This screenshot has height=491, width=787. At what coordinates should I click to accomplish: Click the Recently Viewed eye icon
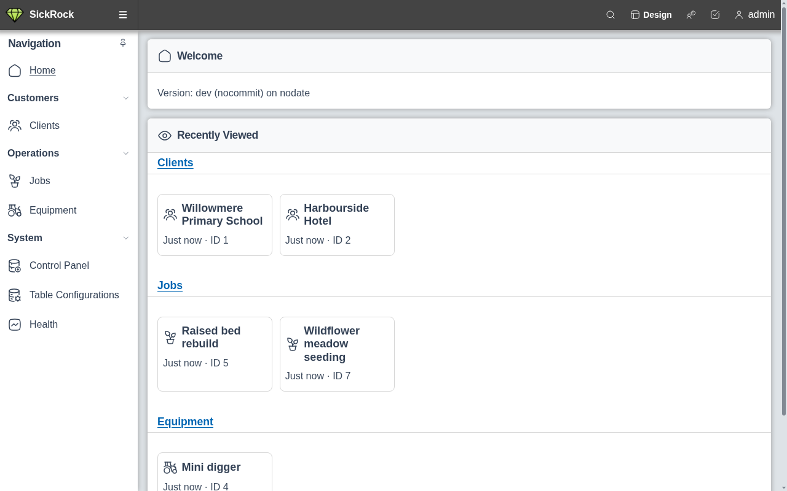[165, 136]
